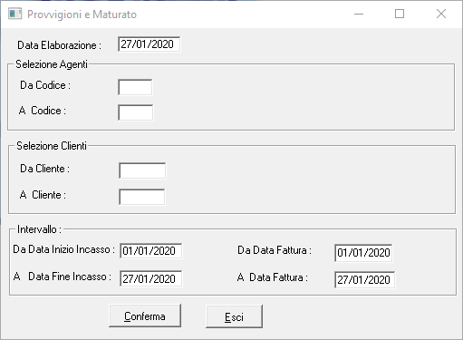The height and width of the screenshot is (340, 463).
Task: Click the Data Elaborazione label text
Action: point(59,45)
